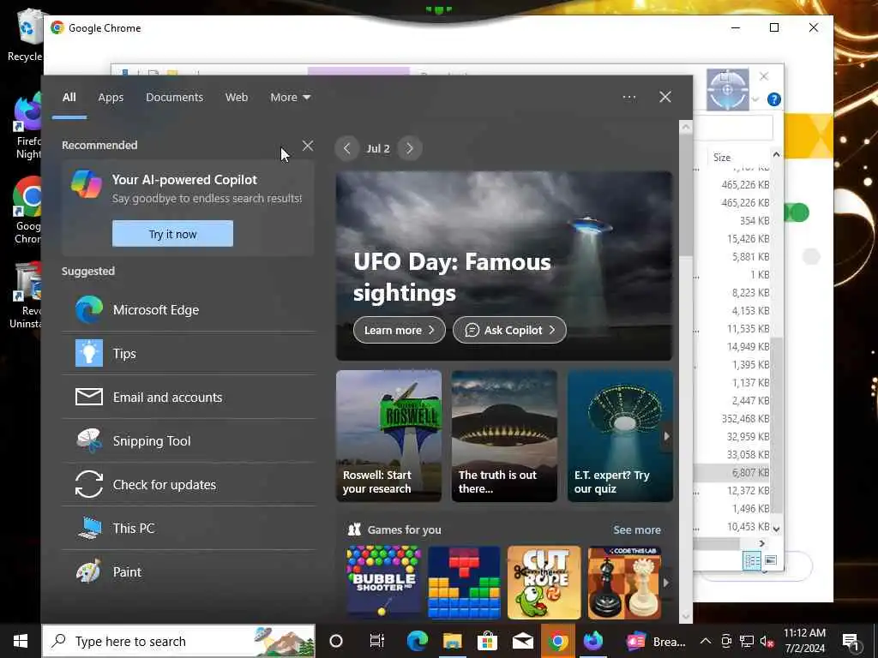Dismiss the Recommended Copilot card
Screen dimensions: 878x658
pyautogui.click(x=308, y=146)
